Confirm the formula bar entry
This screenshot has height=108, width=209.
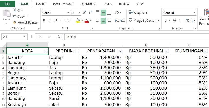pos(49,37)
